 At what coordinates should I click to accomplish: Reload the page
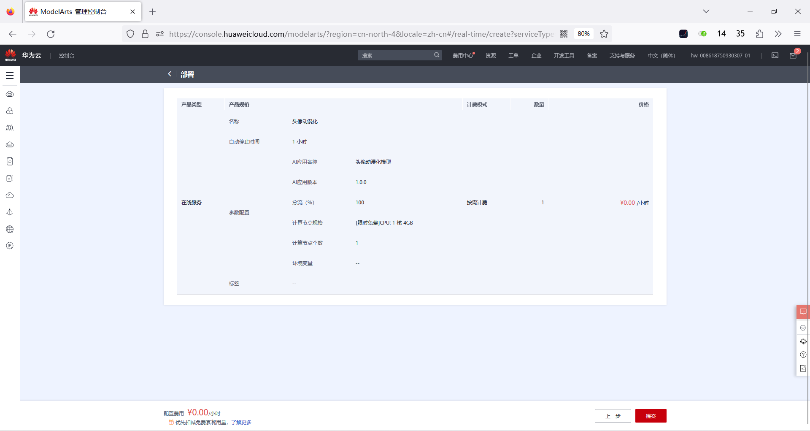(51, 34)
